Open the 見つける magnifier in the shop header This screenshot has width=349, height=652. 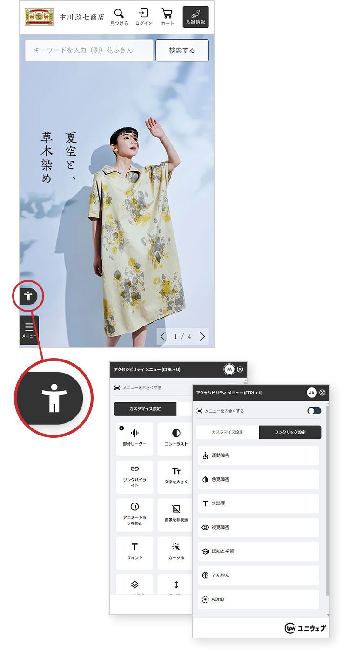point(119,17)
